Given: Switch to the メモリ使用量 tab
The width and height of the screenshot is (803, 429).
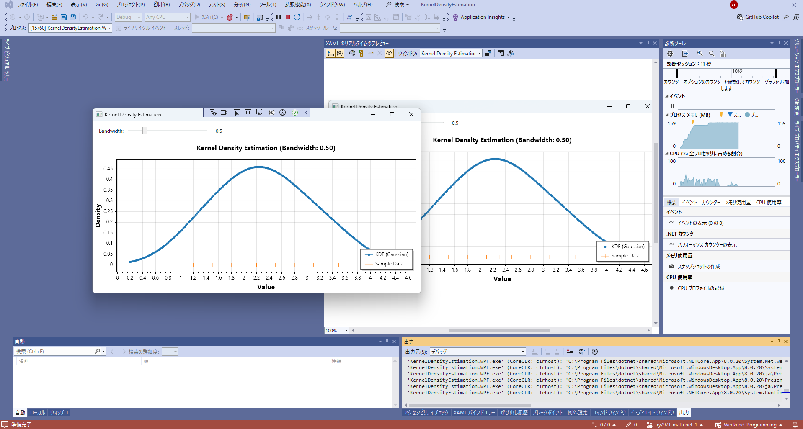Looking at the screenshot, I should point(738,202).
